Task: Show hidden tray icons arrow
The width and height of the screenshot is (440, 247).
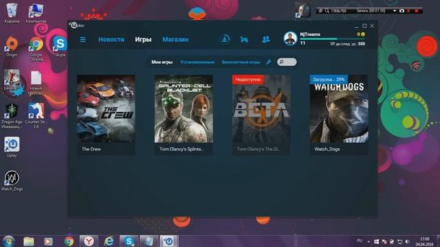Action: click(x=368, y=242)
